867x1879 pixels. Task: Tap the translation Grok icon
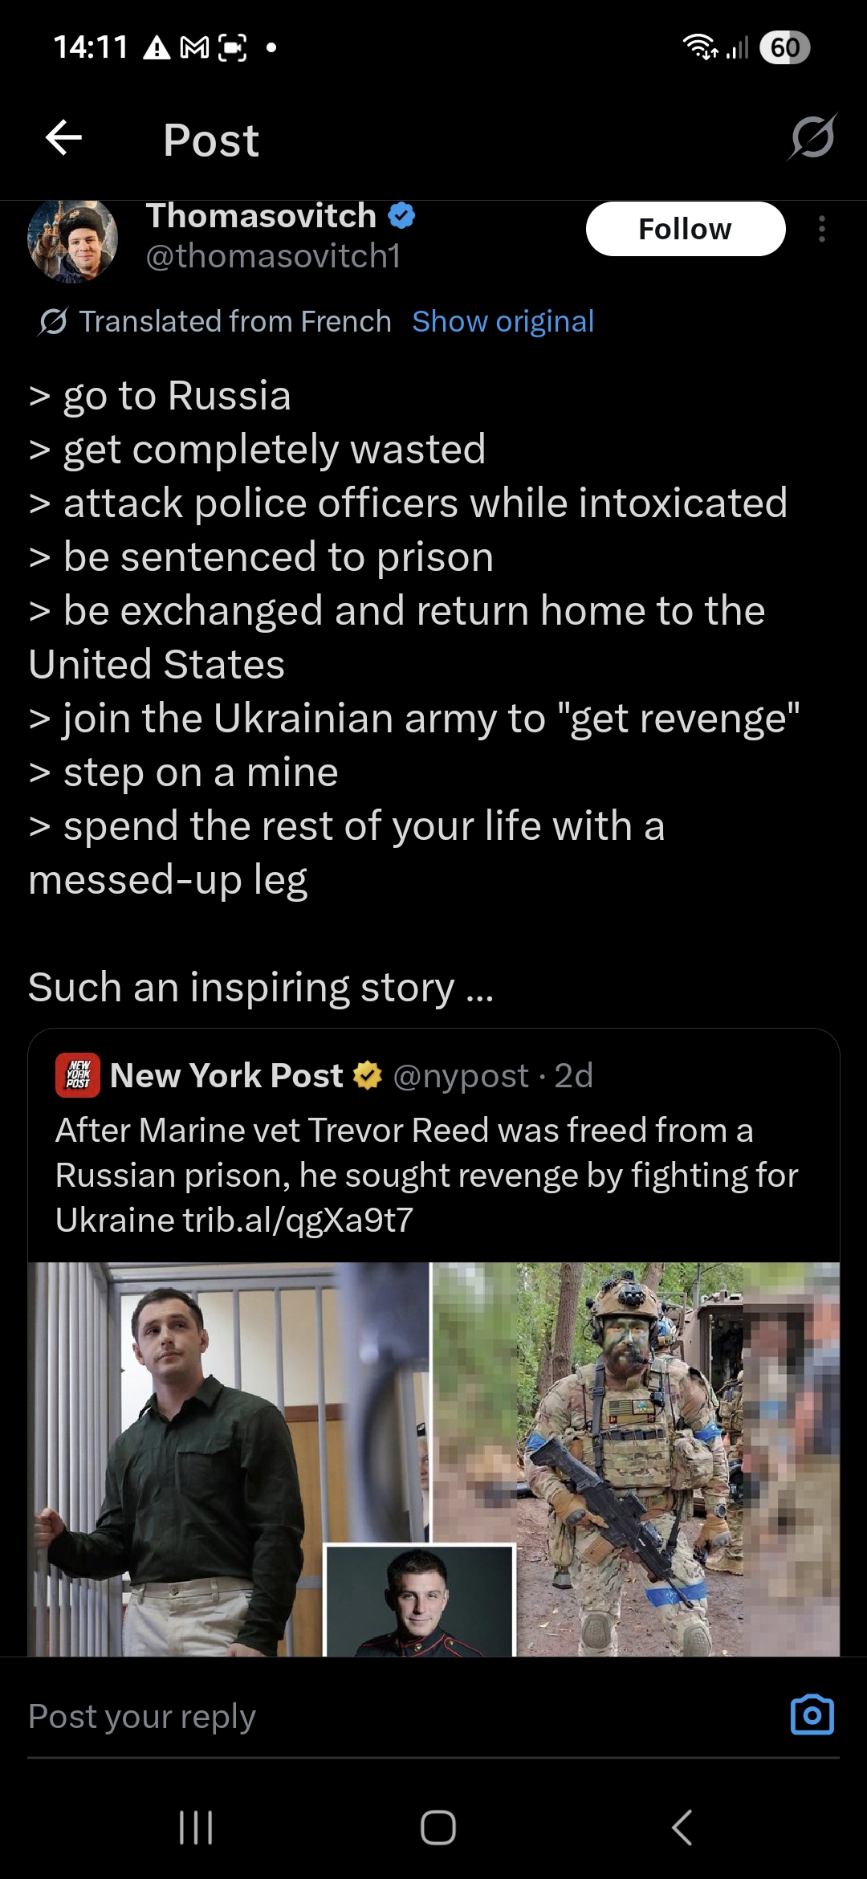tap(53, 322)
